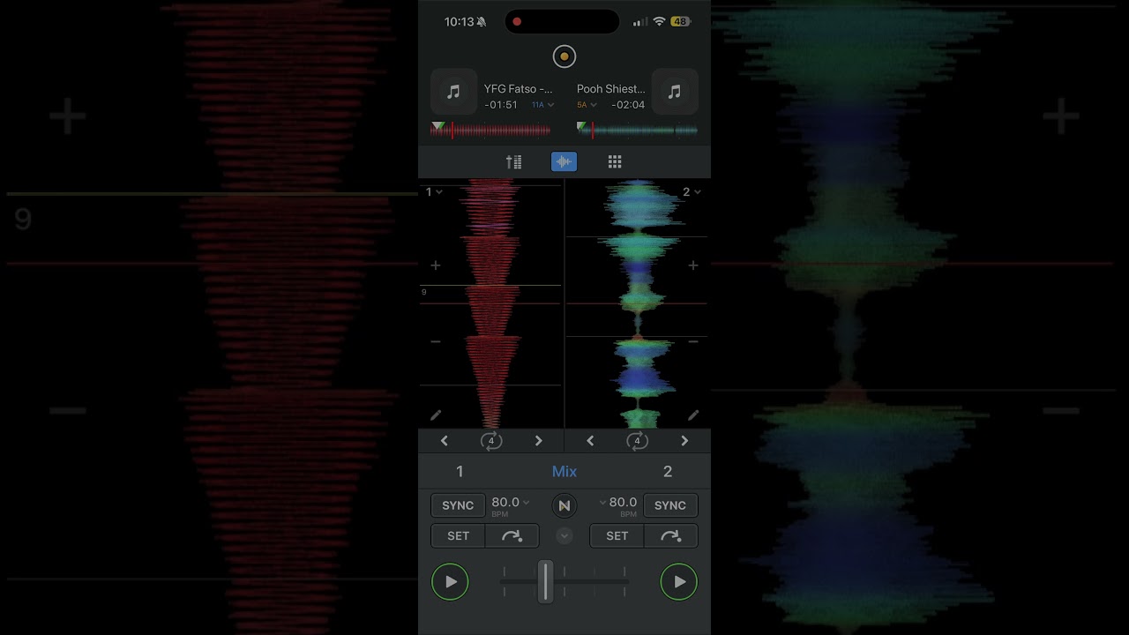Jump to cue point on deck 2

click(671, 535)
